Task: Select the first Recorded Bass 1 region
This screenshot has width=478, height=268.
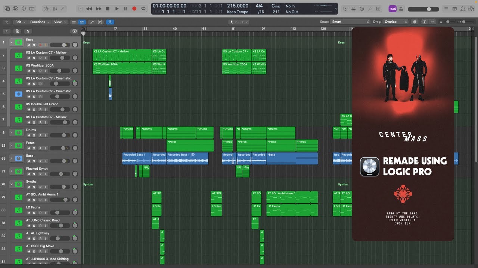Action: point(137,158)
